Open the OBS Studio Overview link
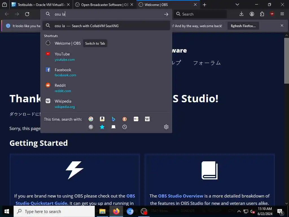Screen dimensions: 289x217 click(x=180, y=196)
